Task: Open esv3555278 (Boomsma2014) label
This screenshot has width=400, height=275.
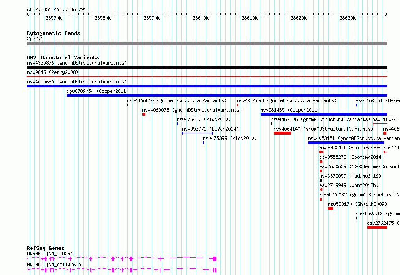Action: pos(351,157)
